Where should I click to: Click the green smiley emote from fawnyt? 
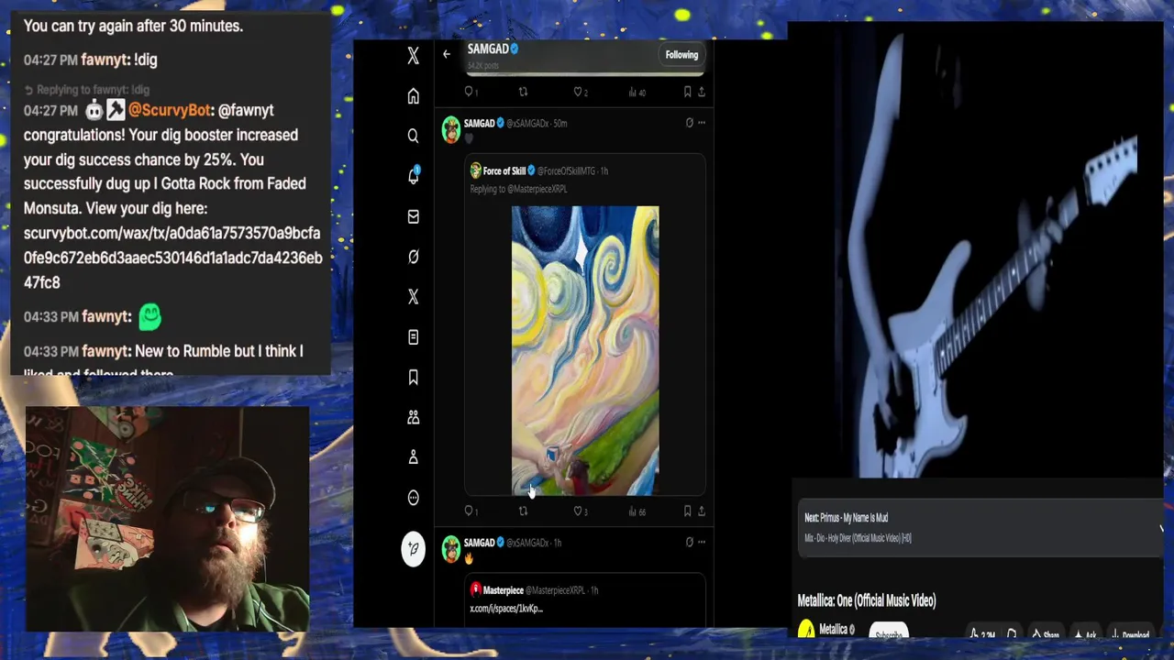point(150,317)
